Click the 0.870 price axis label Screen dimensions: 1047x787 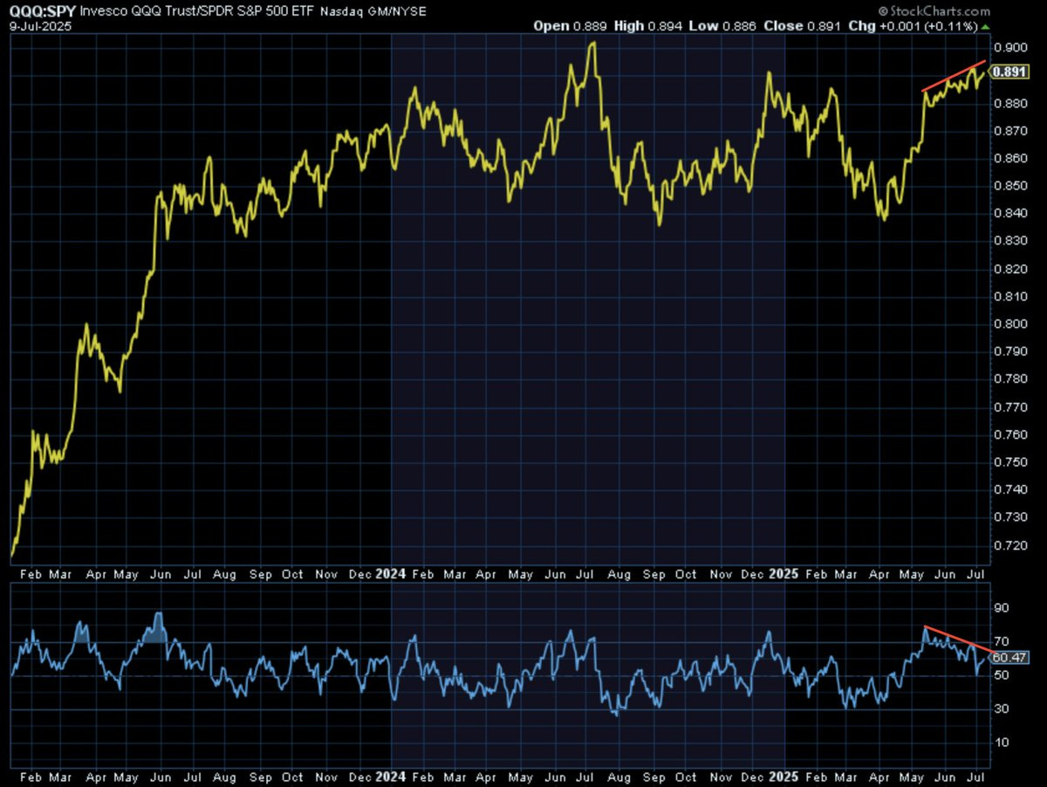point(1011,131)
